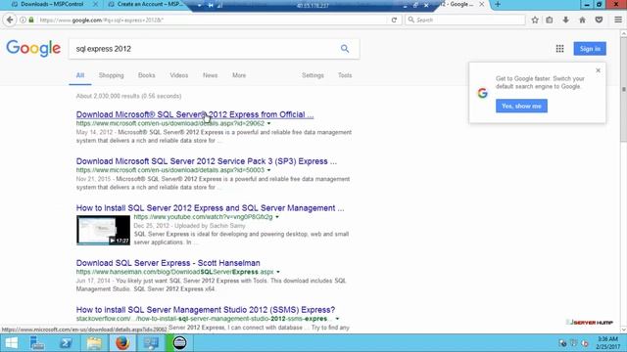The height and width of the screenshot is (352, 627).
Task: Open SQL Server 2012 Service Pack 3 Express link
Action: point(207,161)
